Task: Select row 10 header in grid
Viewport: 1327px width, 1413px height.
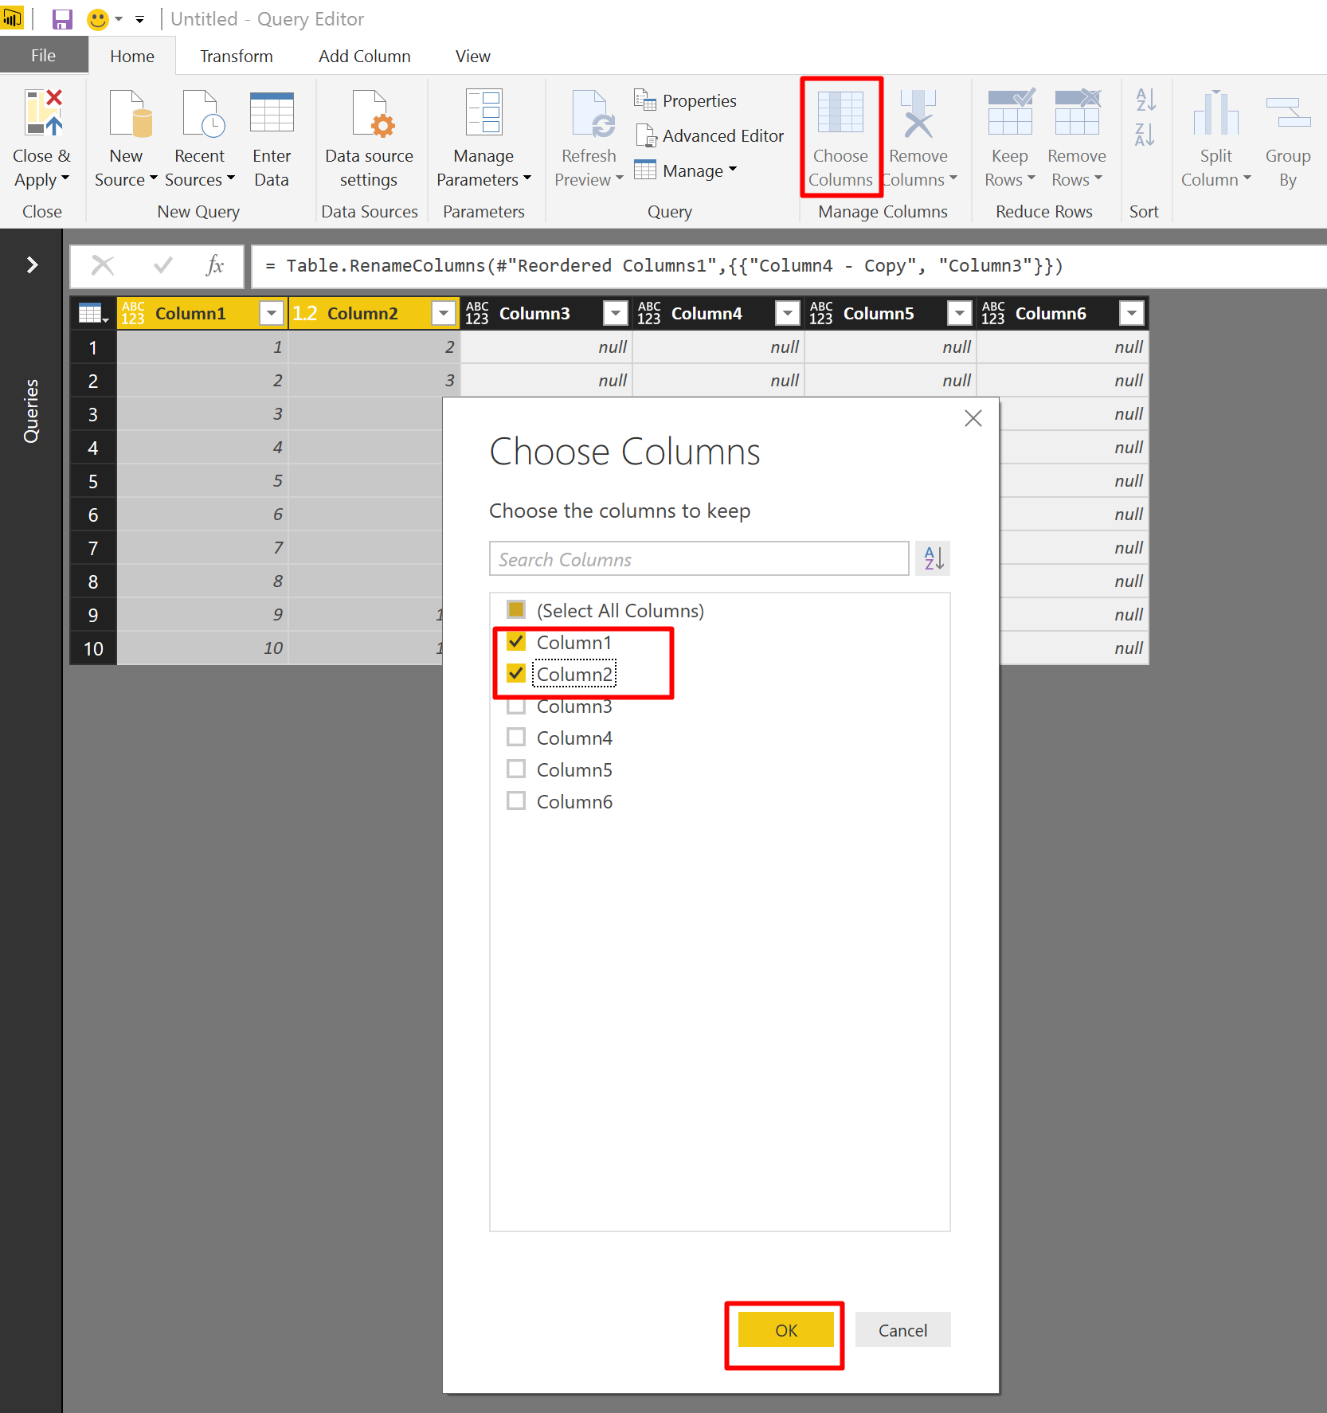Action: 93,648
